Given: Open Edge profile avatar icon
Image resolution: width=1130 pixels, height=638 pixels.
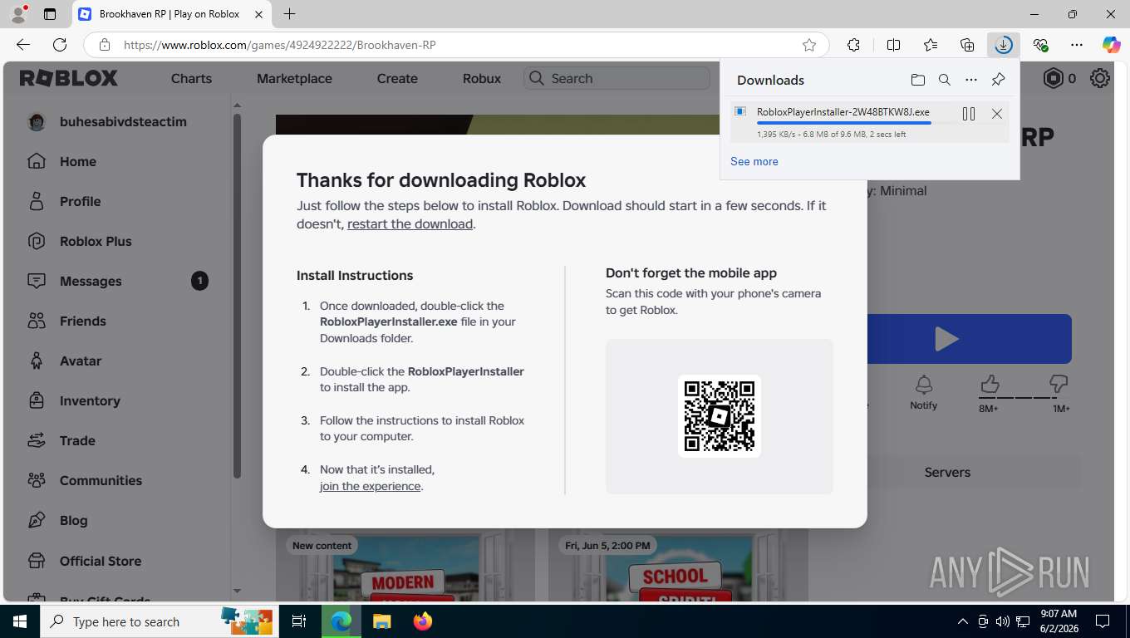Looking at the screenshot, I should click(18, 14).
